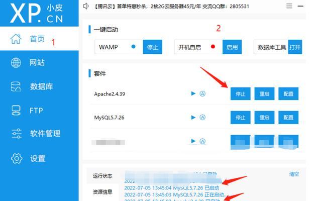Click the WAMP blue status indicator dot

point(133,47)
